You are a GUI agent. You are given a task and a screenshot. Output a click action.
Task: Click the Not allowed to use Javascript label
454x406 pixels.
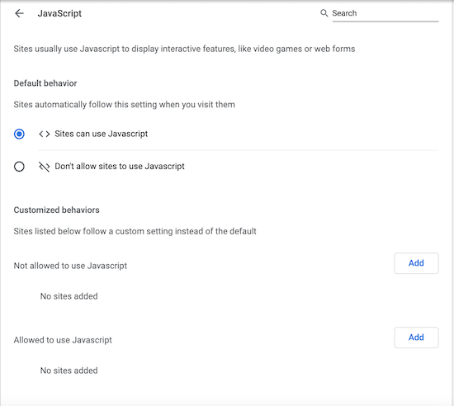70,266
